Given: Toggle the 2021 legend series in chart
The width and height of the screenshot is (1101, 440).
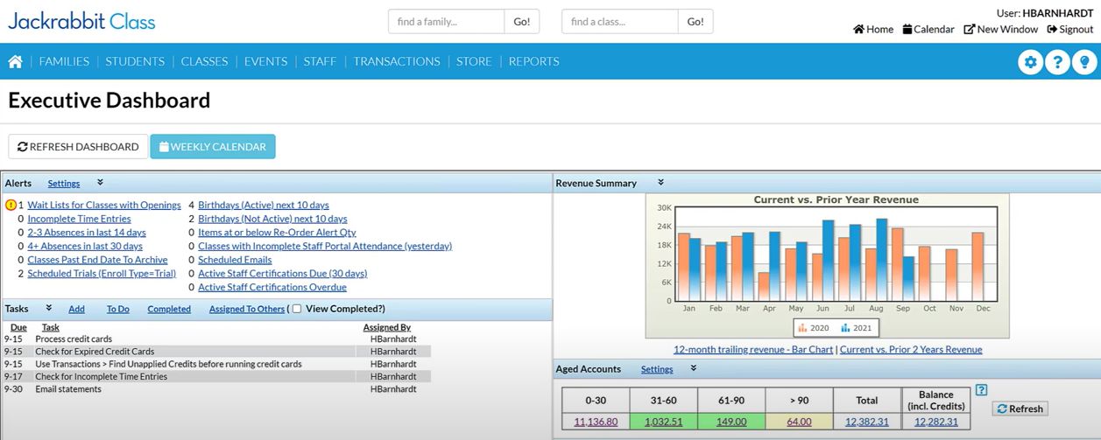Looking at the screenshot, I should [x=858, y=328].
